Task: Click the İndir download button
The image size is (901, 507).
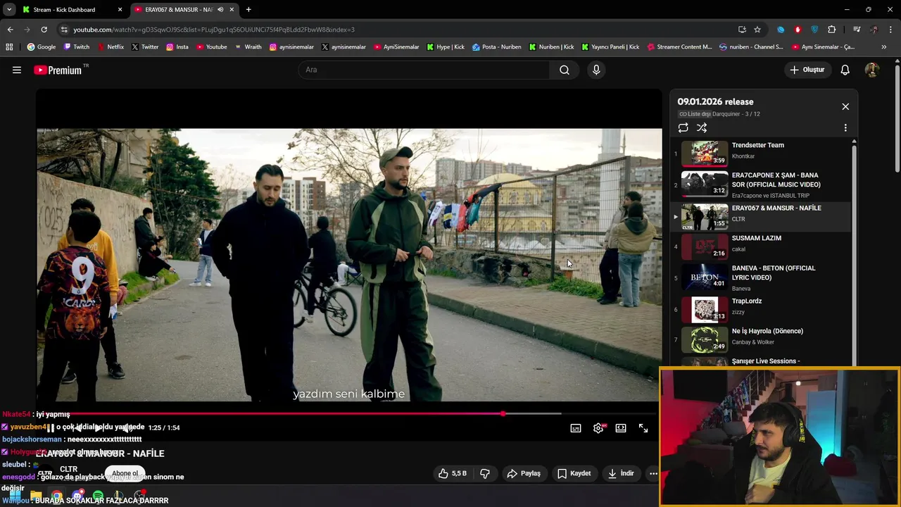Action: (x=621, y=473)
